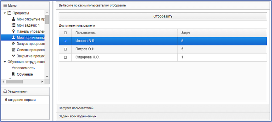Uncheck the Иванов В.Л. checkbox
This screenshot has width=272, height=122.
click(x=65, y=41)
